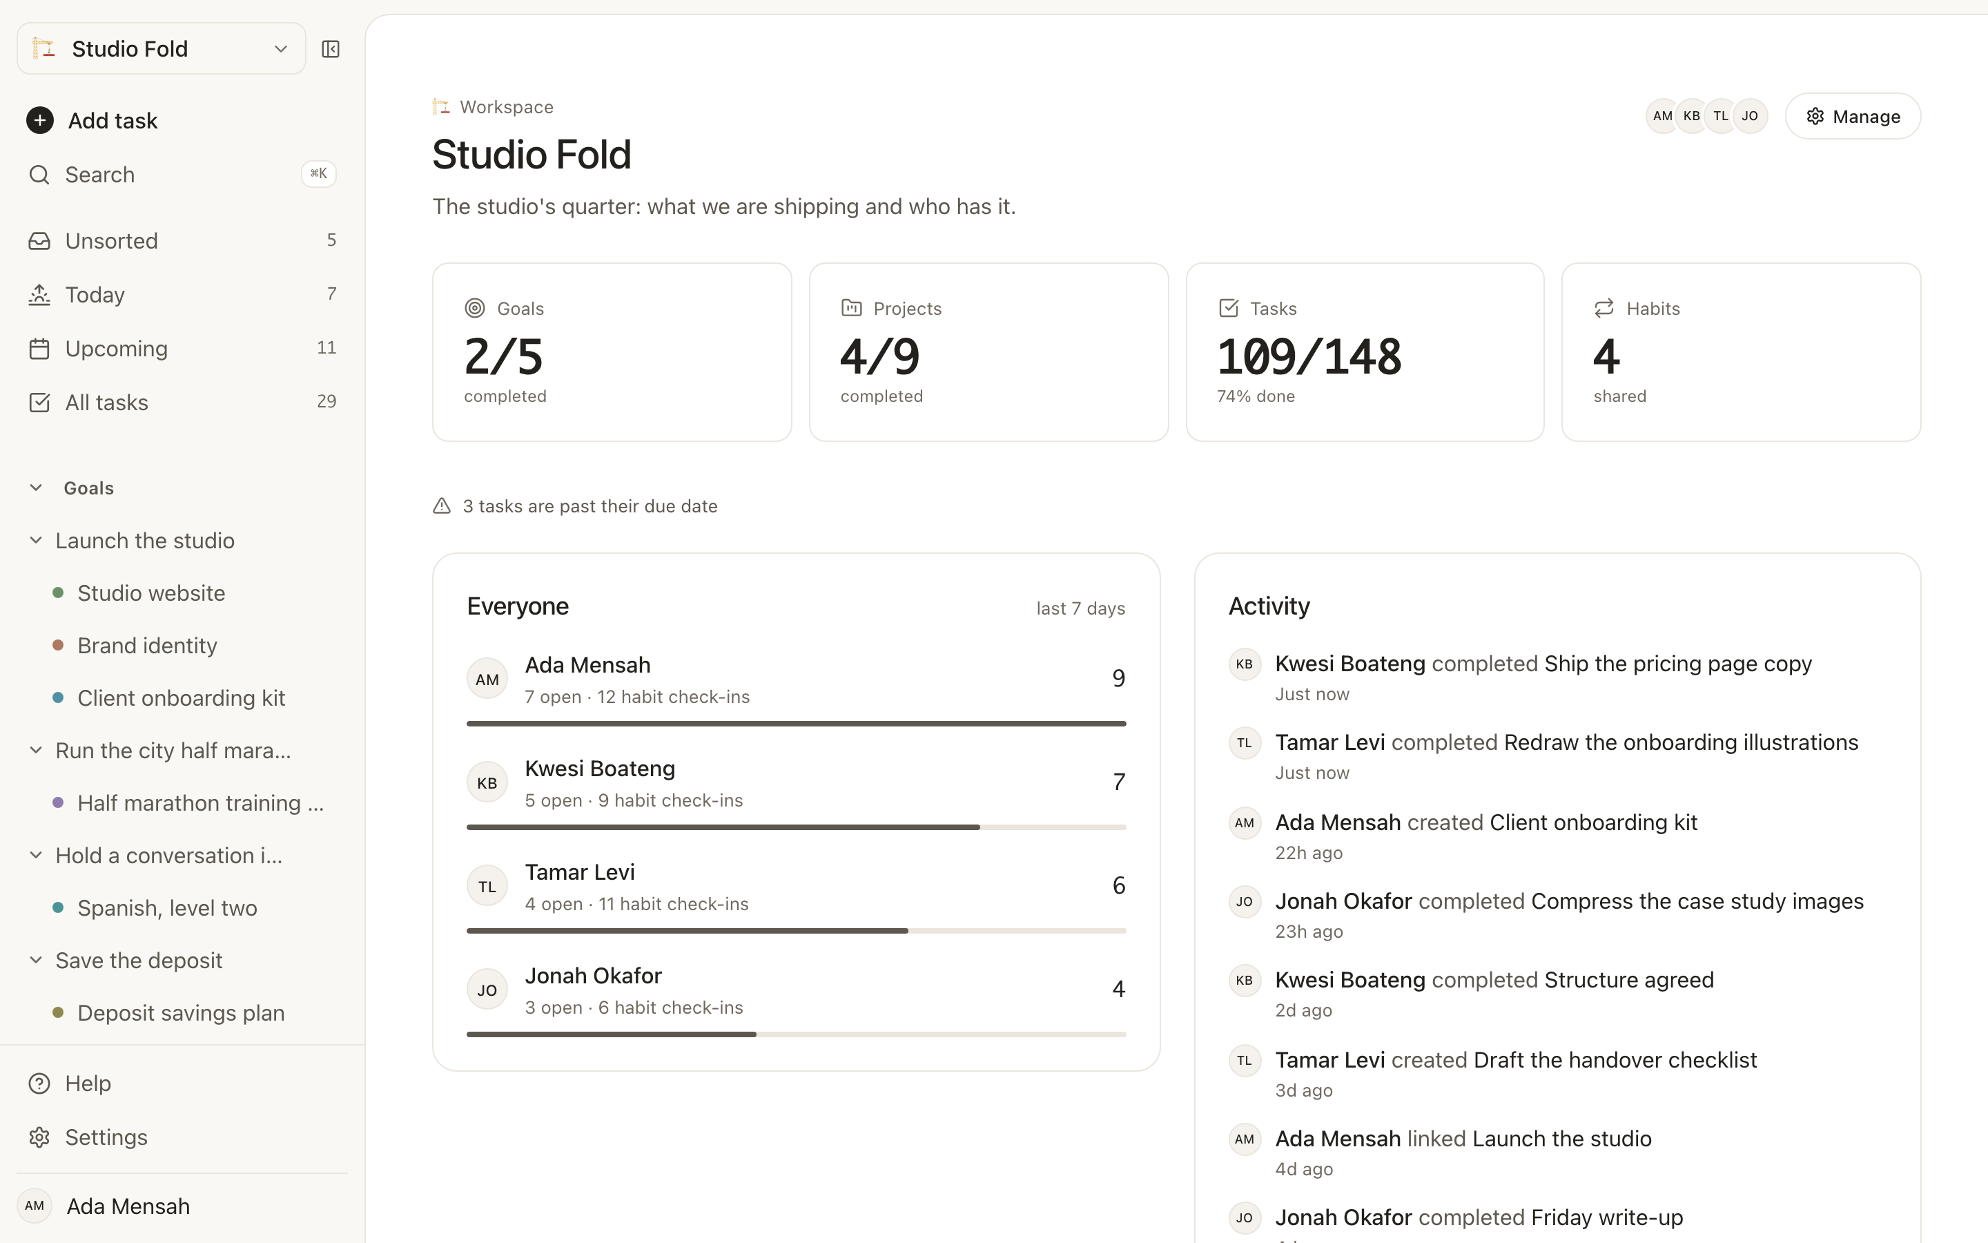Click the TL avatar in the header member list
This screenshot has width=1988, height=1243.
click(x=1721, y=116)
